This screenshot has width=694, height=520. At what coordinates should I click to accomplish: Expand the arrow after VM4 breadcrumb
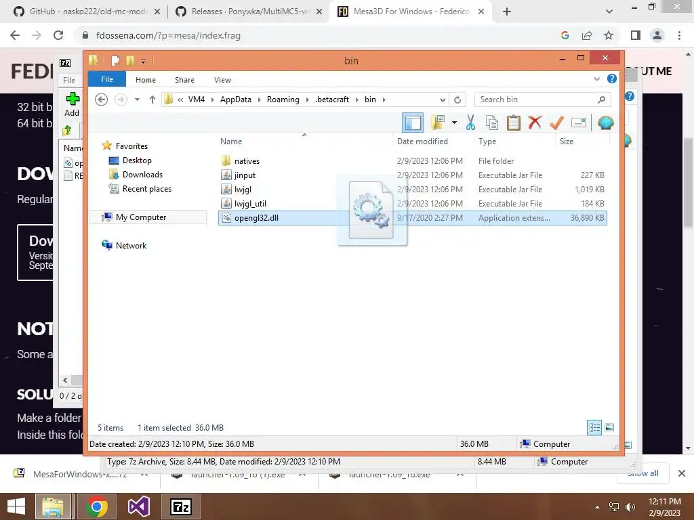tap(212, 100)
